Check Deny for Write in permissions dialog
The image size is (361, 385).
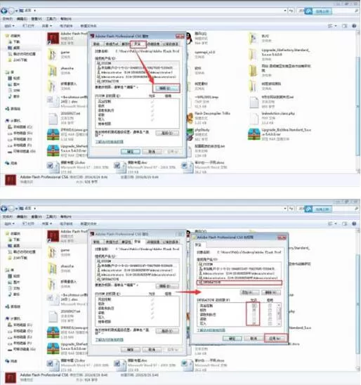(x=270, y=323)
